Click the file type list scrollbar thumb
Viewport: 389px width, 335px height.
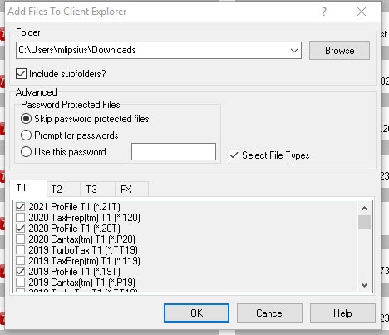pos(364,223)
